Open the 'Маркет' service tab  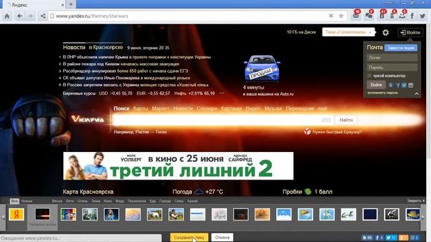pyautogui.click(x=160, y=109)
